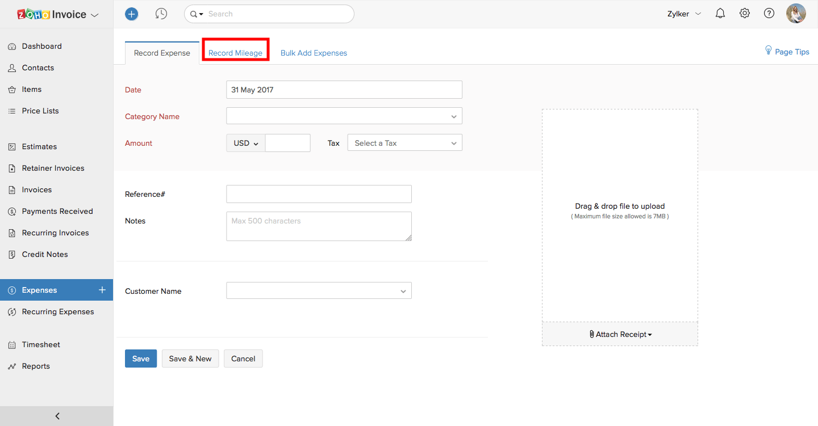The height and width of the screenshot is (426, 818).
Task: Click into the Reference# input field
Action: pos(319,194)
